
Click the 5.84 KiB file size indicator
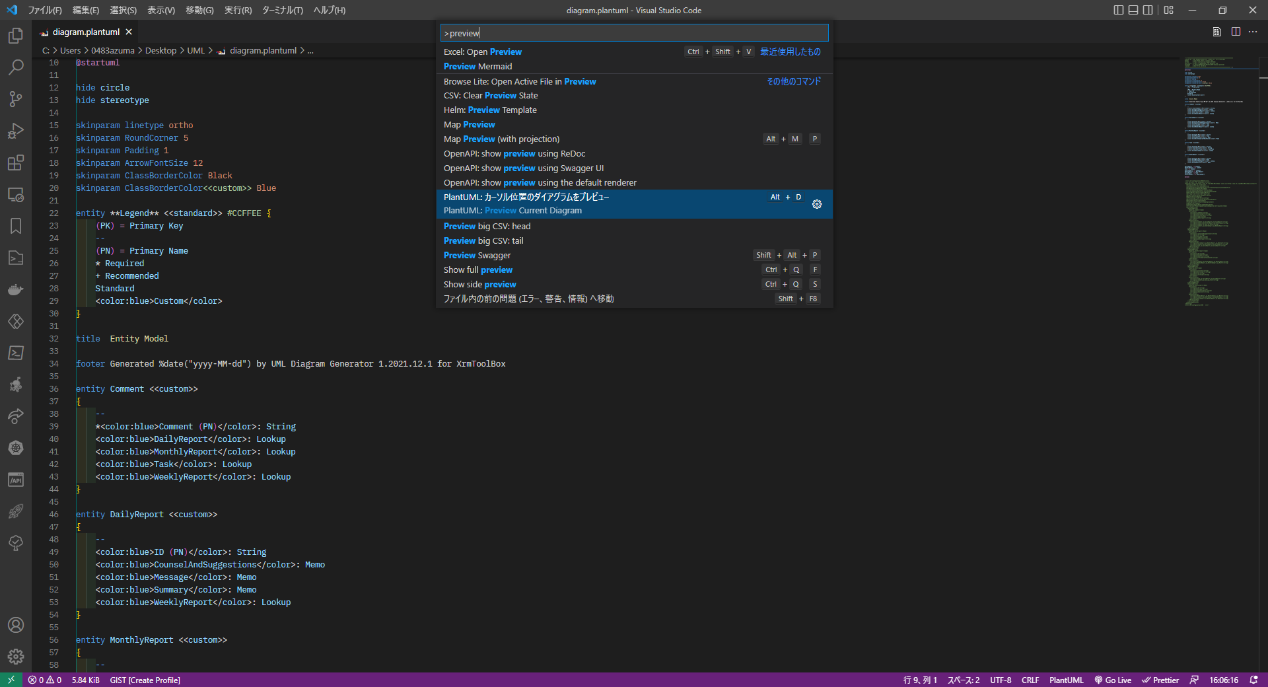[85, 680]
